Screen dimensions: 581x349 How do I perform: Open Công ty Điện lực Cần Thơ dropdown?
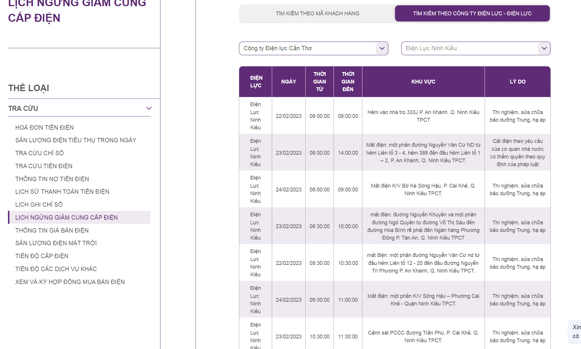point(314,48)
